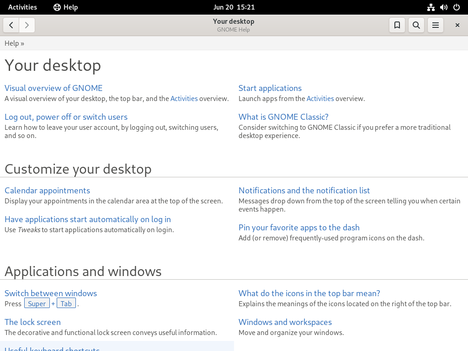Click text 'Use Tweaks to start applications automatically on login.'
This screenshot has width=468, height=351.
(89, 230)
